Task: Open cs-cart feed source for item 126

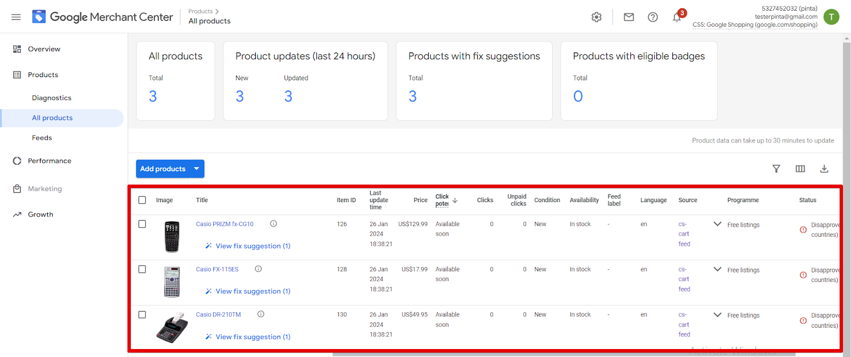Action: click(x=684, y=234)
